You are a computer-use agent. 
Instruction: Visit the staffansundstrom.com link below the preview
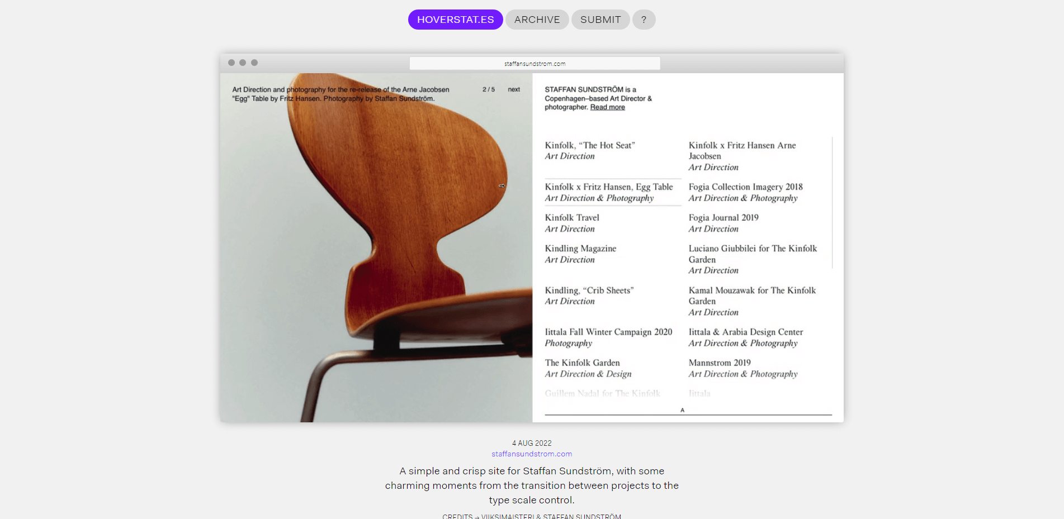532,454
